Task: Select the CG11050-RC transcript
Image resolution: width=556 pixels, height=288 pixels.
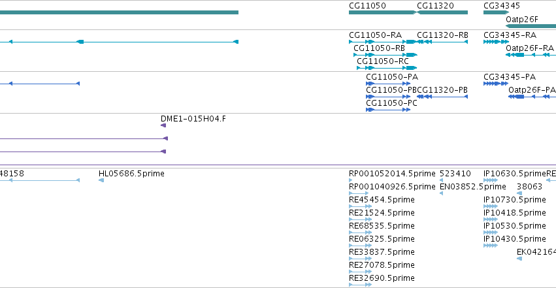Action: coord(387,68)
